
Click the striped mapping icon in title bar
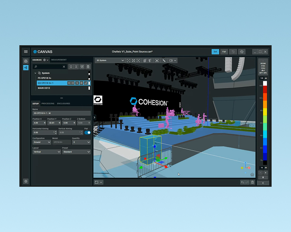pos(242,52)
